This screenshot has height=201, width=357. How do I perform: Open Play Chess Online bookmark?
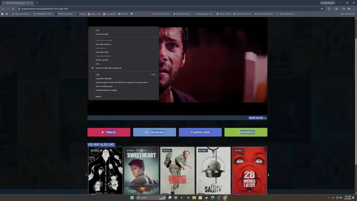pos(21,14)
